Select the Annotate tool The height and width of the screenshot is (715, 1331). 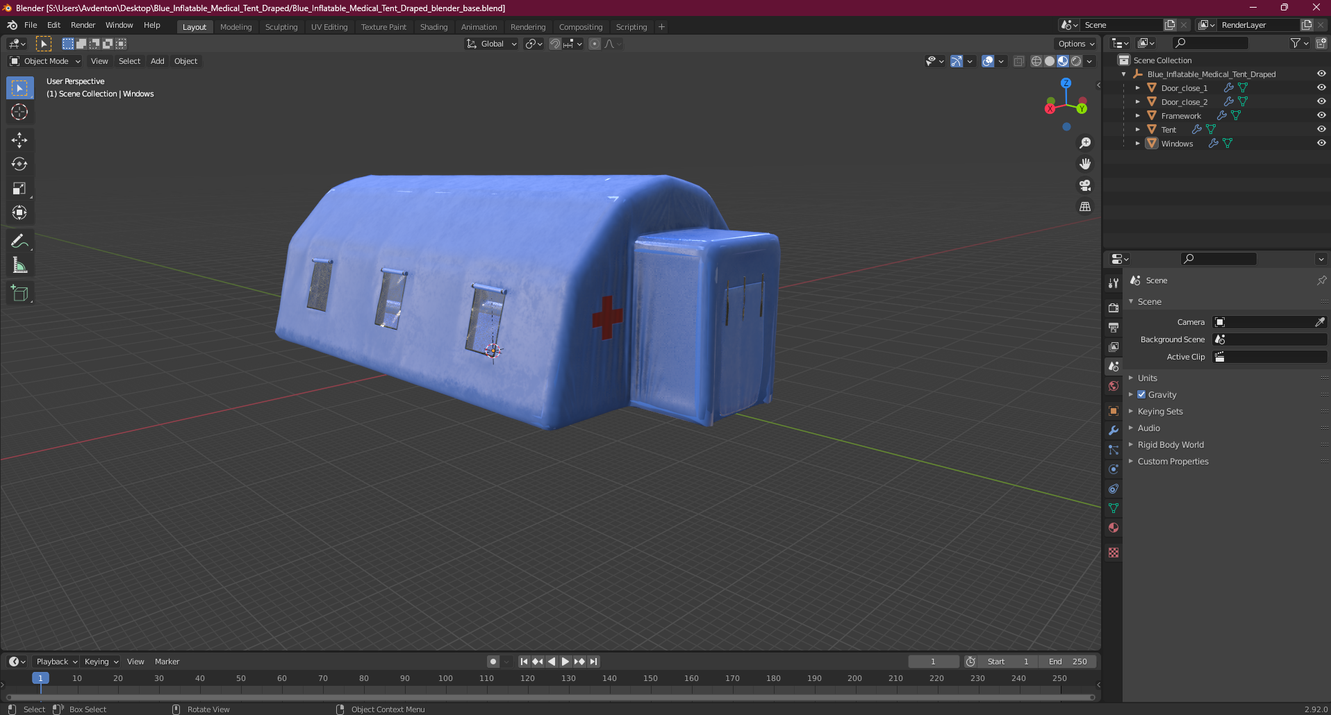(19, 242)
